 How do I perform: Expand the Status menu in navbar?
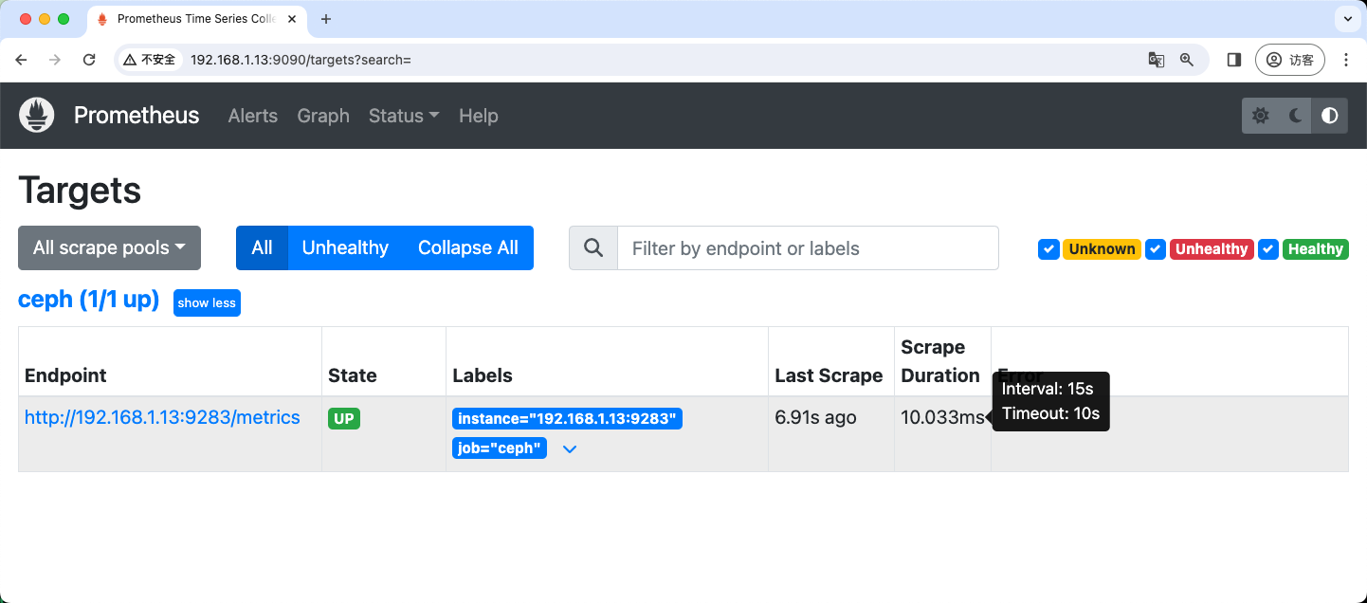pyautogui.click(x=404, y=116)
